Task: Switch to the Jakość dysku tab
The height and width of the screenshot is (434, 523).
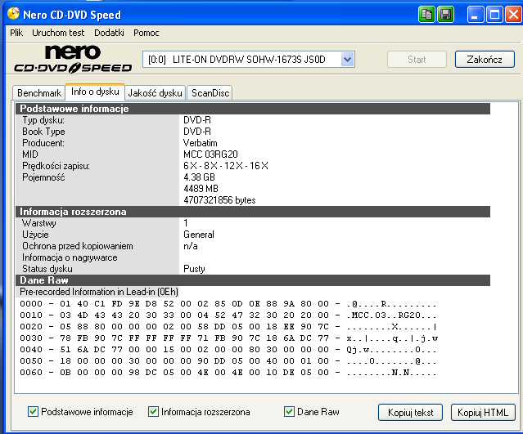Action: click(x=155, y=93)
